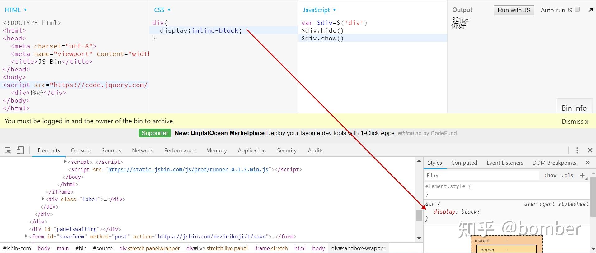Viewport: 596px width, 253px height.
Task: Click the Run with JS button
Action: coord(514,10)
